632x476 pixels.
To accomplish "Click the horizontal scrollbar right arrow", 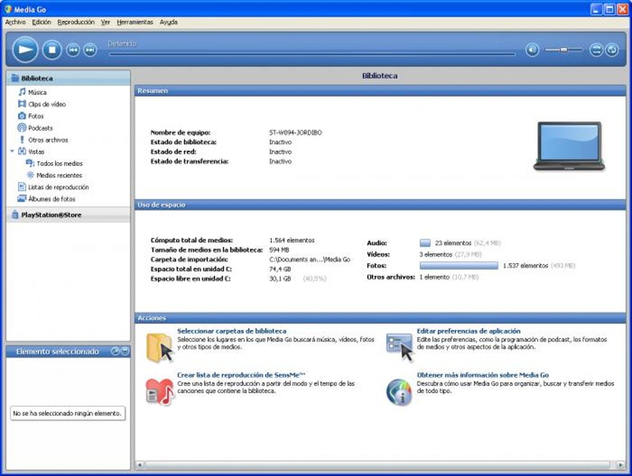I will point(621,465).
